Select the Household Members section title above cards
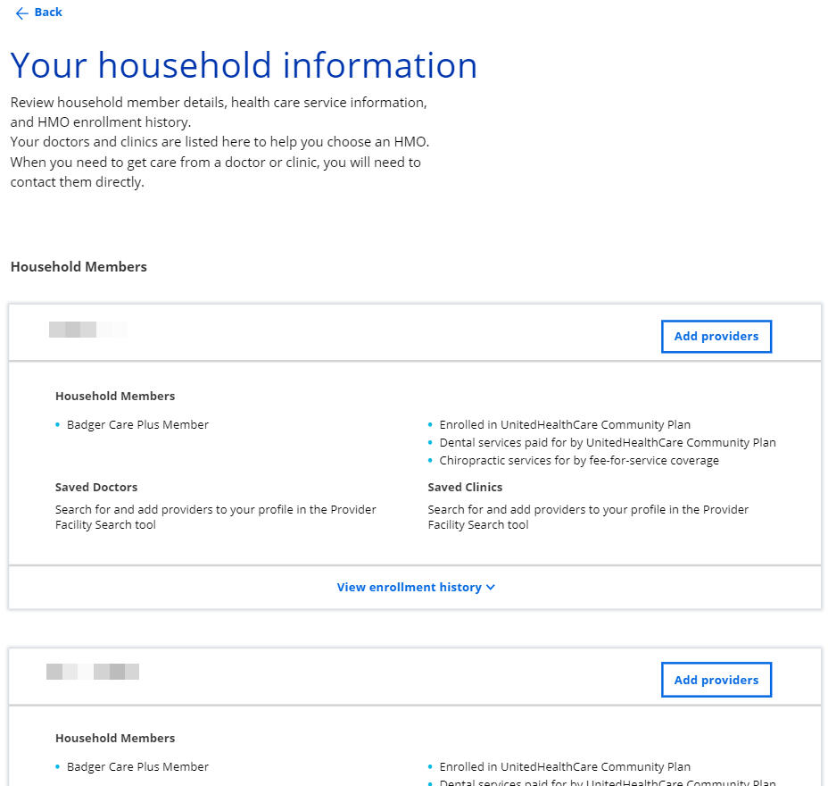The width and height of the screenshot is (828, 786). [x=79, y=267]
